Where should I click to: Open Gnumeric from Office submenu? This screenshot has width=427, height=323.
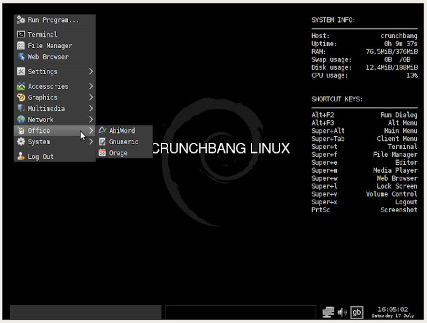(x=124, y=141)
